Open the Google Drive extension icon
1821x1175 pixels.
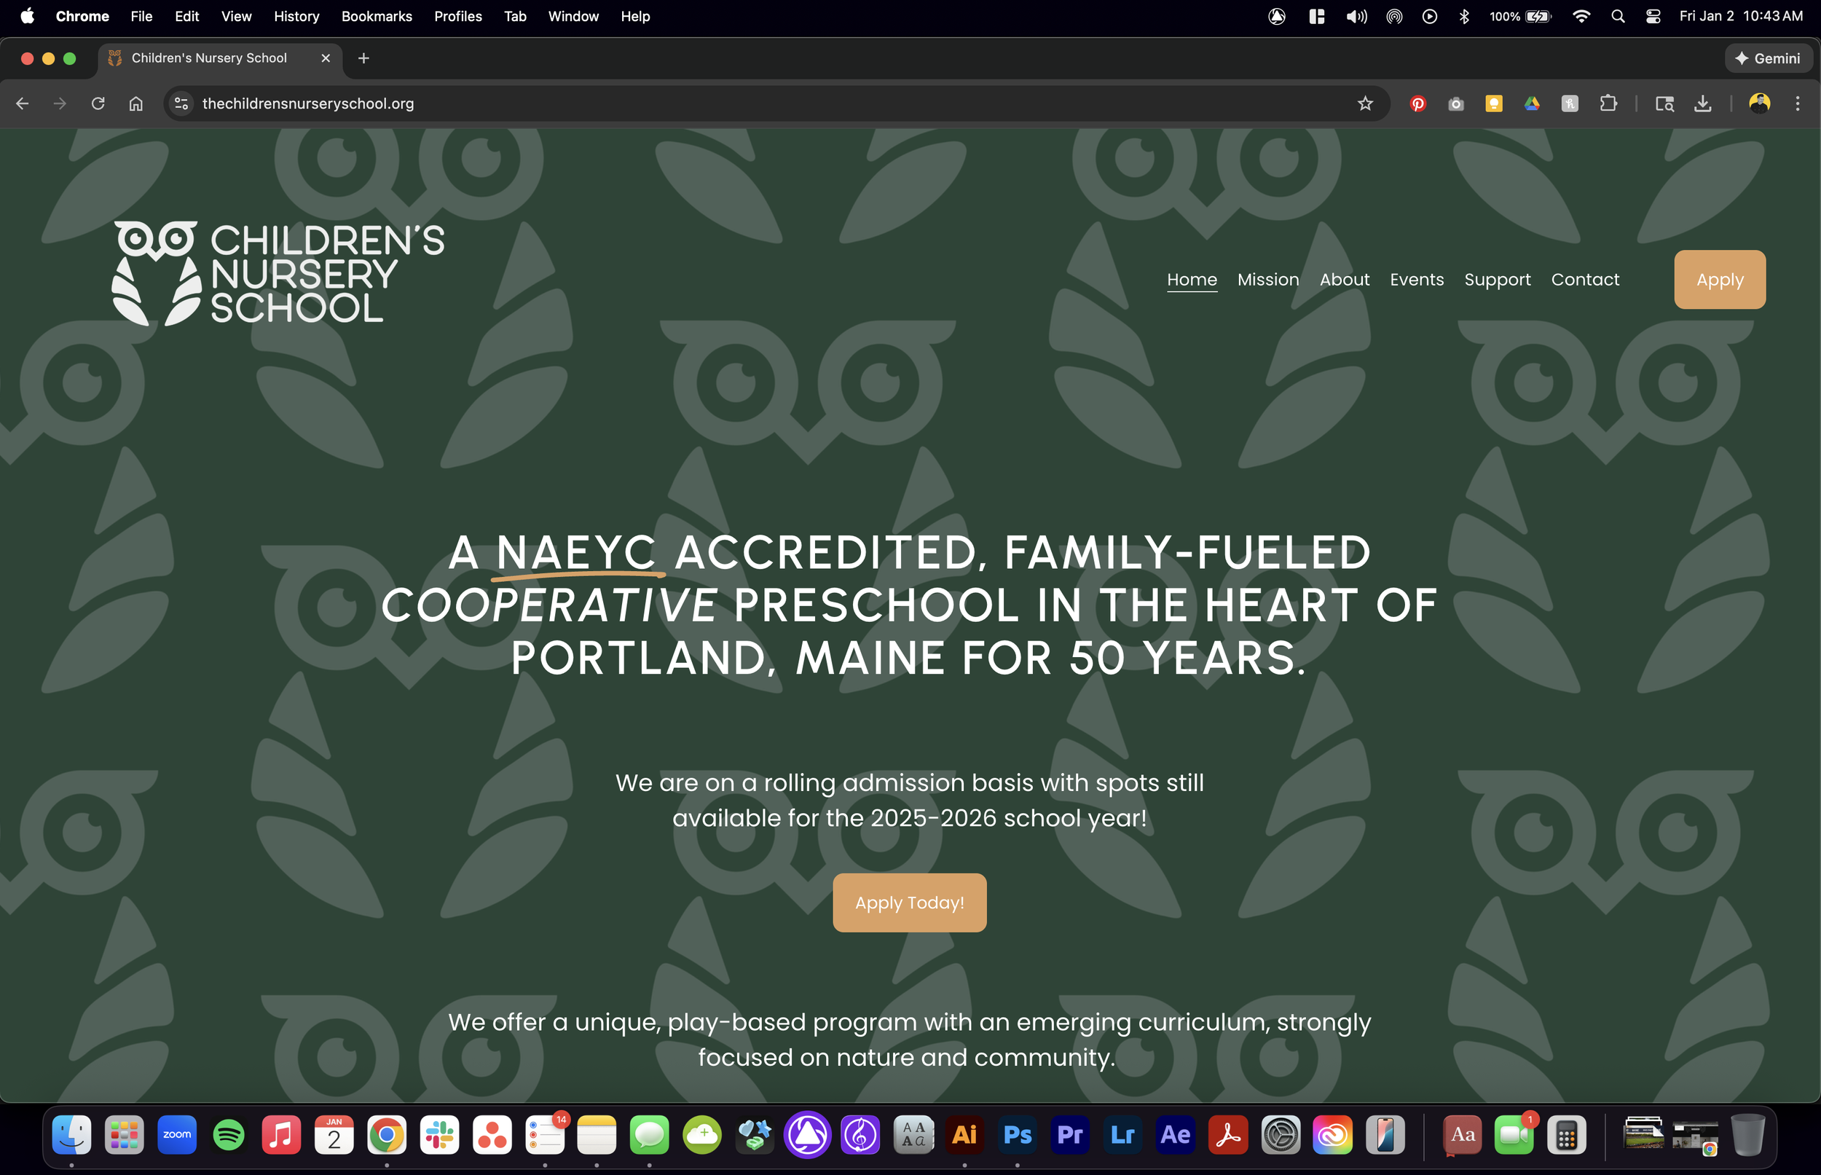coord(1531,103)
